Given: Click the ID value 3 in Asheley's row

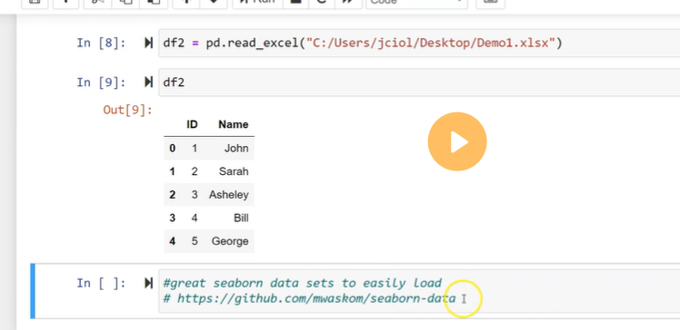Looking at the screenshot, I should point(195,195).
